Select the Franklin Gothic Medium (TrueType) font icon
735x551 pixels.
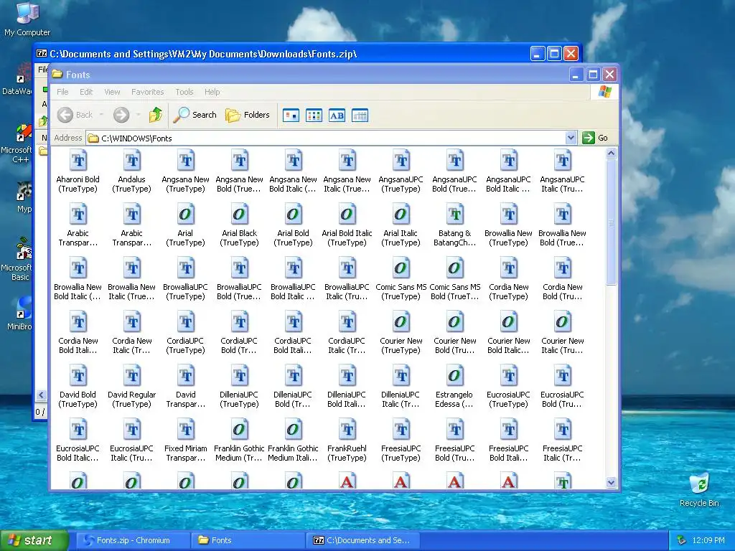point(240,430)
